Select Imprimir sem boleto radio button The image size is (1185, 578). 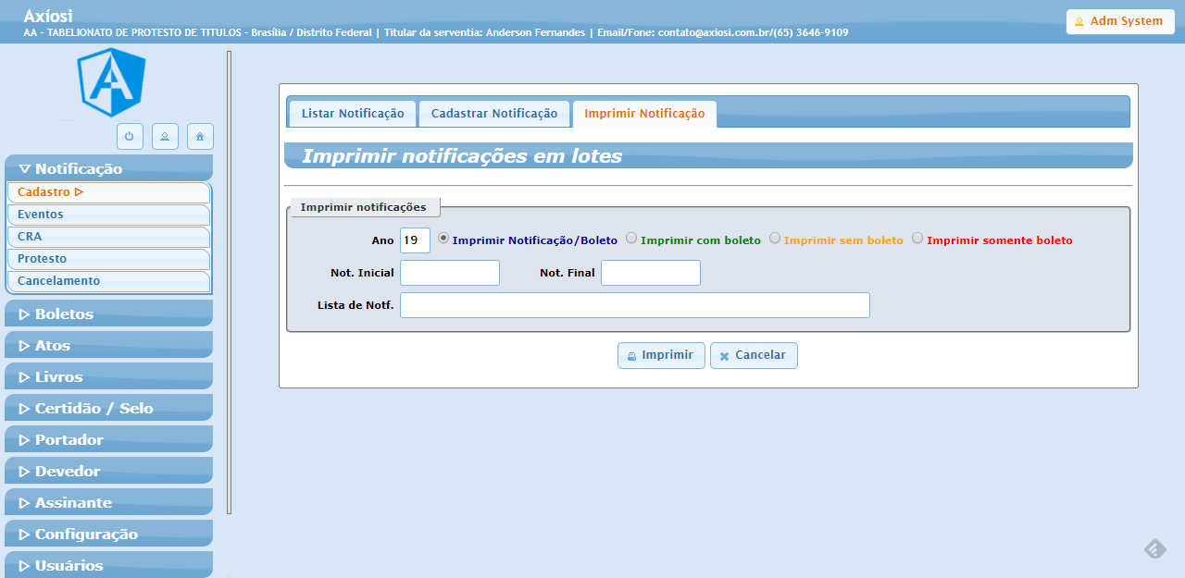click(775, 239)
